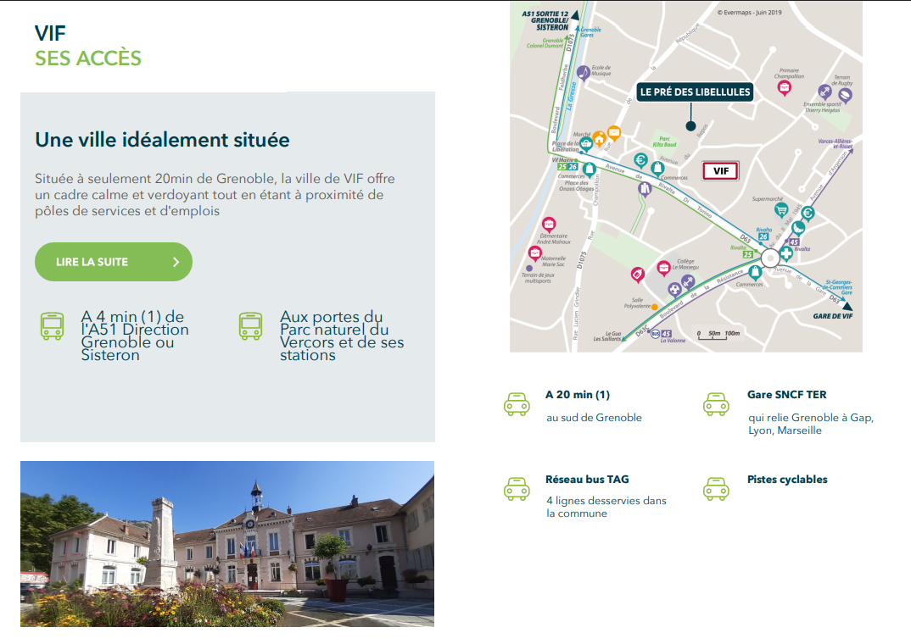Click the A51 SORTIE 12 GRENOBLE/SISTERON label
This screenshot has height=644, width=911.
545,20
